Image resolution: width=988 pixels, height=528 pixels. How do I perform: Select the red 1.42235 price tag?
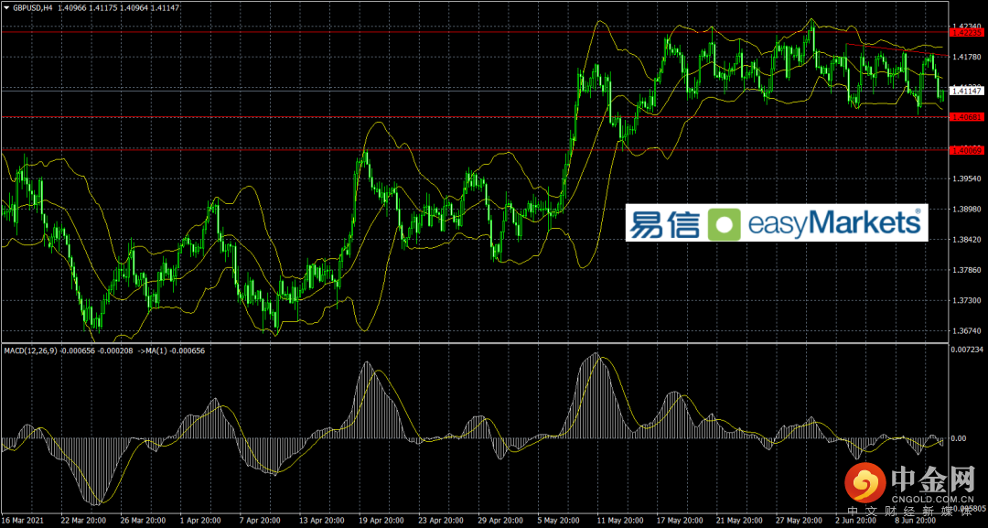(x=967, y=31)
